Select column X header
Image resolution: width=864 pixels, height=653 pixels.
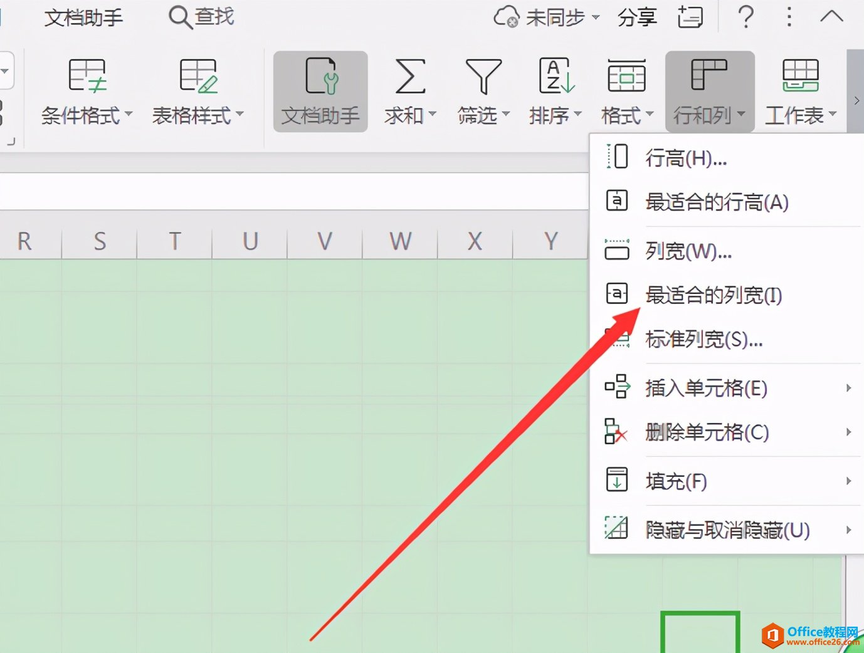(x=475, y=241)
